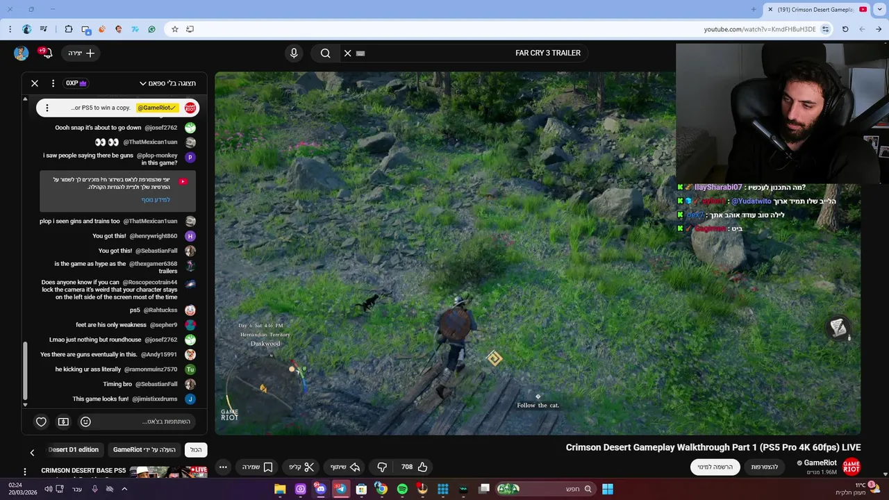889x500 pixels.
Task: Click the Join (להצטרפות) button
Action: coord(765,467)
